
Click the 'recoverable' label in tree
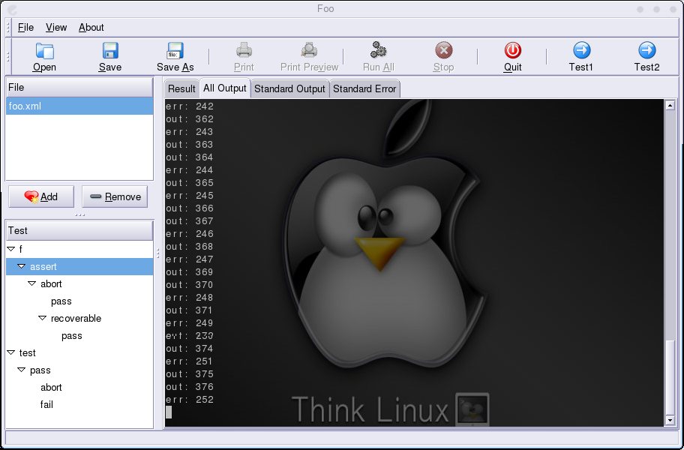[76, 318]
